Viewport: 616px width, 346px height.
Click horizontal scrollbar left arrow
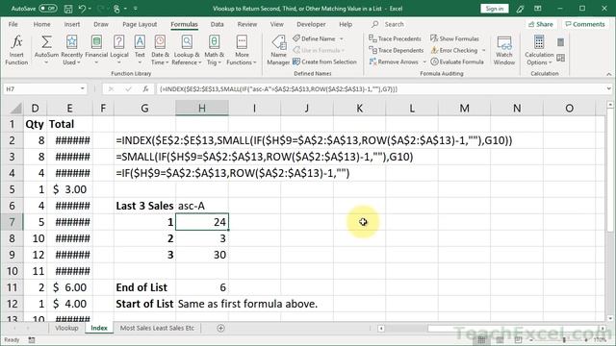pos(381,329)
